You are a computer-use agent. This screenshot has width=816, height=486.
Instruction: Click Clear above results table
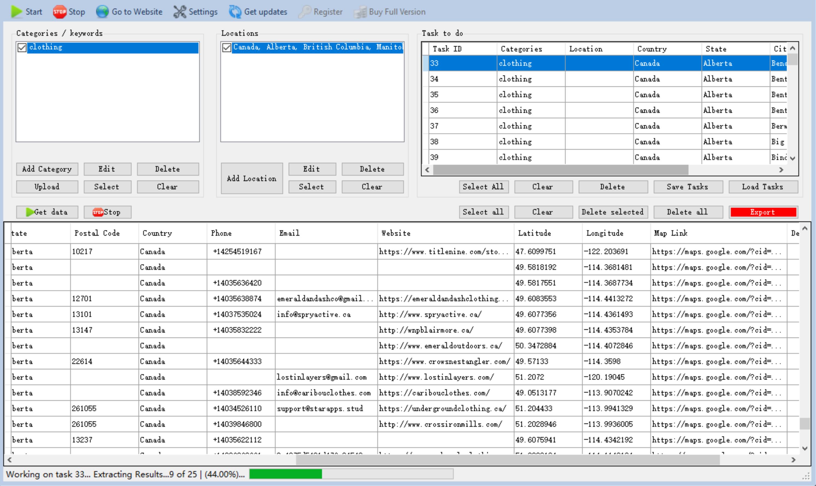[x=544, y=212]
